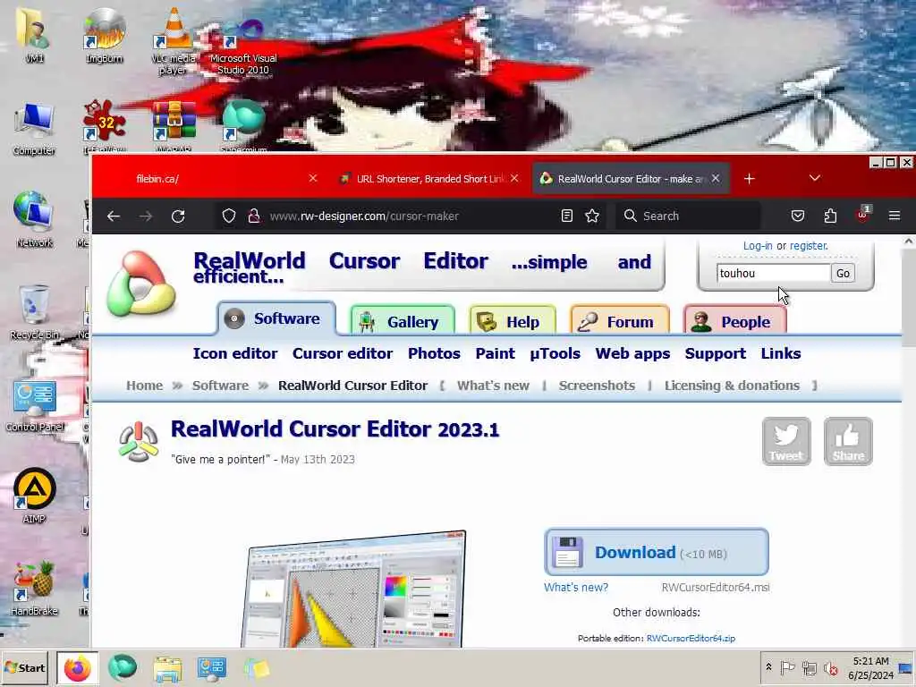
Task: Bookmark this page with the star icon
Action: pos(592,216)
